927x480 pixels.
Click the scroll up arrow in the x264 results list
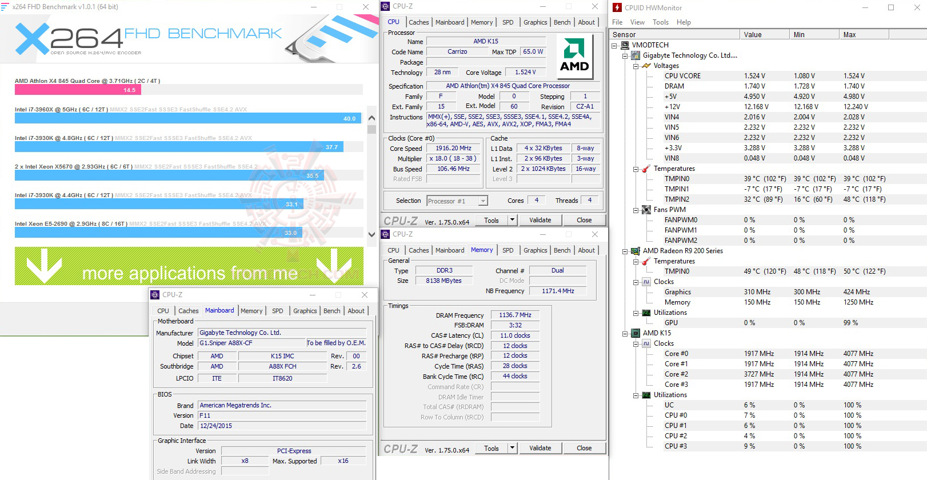(x=371, y=118)
